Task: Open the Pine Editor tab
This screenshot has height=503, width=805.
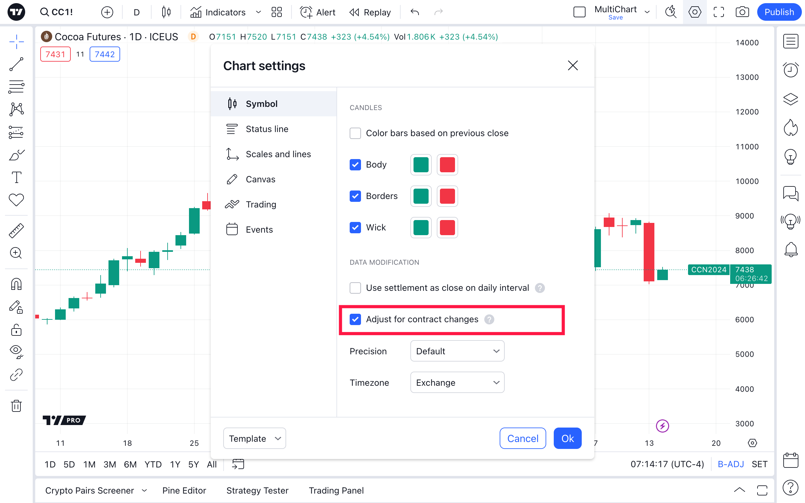Action: 184,490
